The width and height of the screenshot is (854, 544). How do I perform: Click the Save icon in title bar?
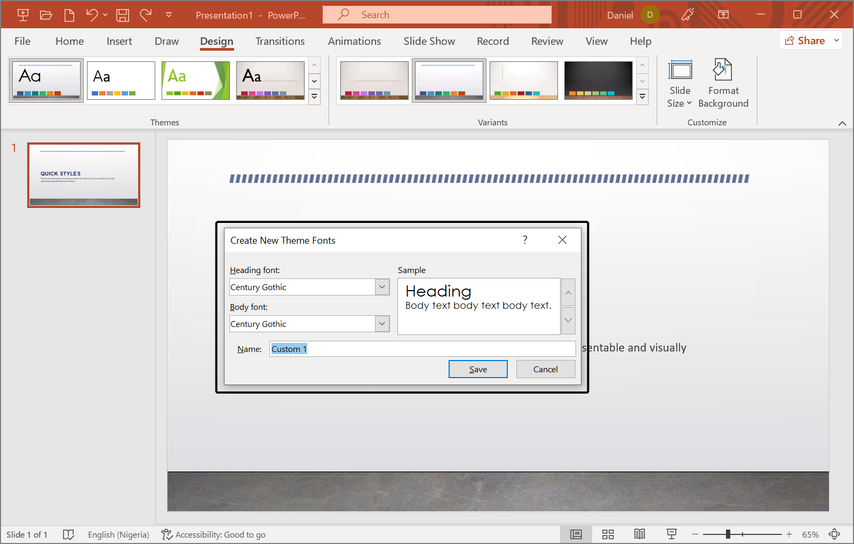click(x=123, y=15)
